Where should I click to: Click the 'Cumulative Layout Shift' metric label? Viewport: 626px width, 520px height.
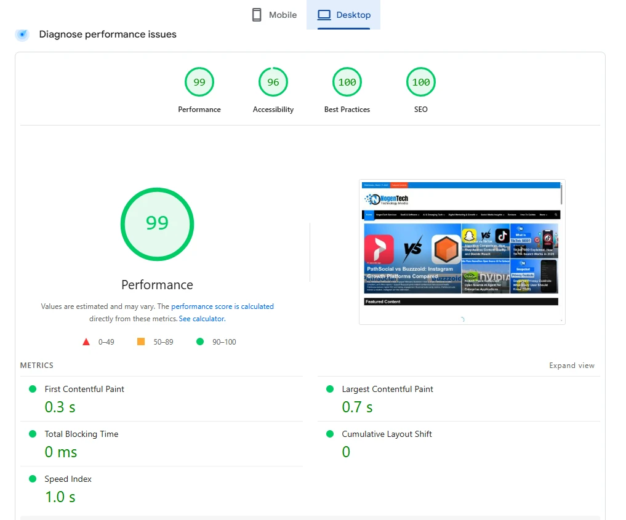(x=387, y=434)
